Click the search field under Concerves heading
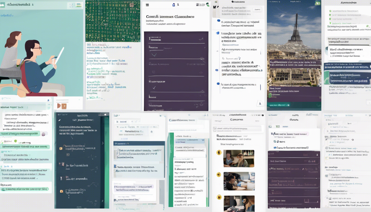 point(237,129)
